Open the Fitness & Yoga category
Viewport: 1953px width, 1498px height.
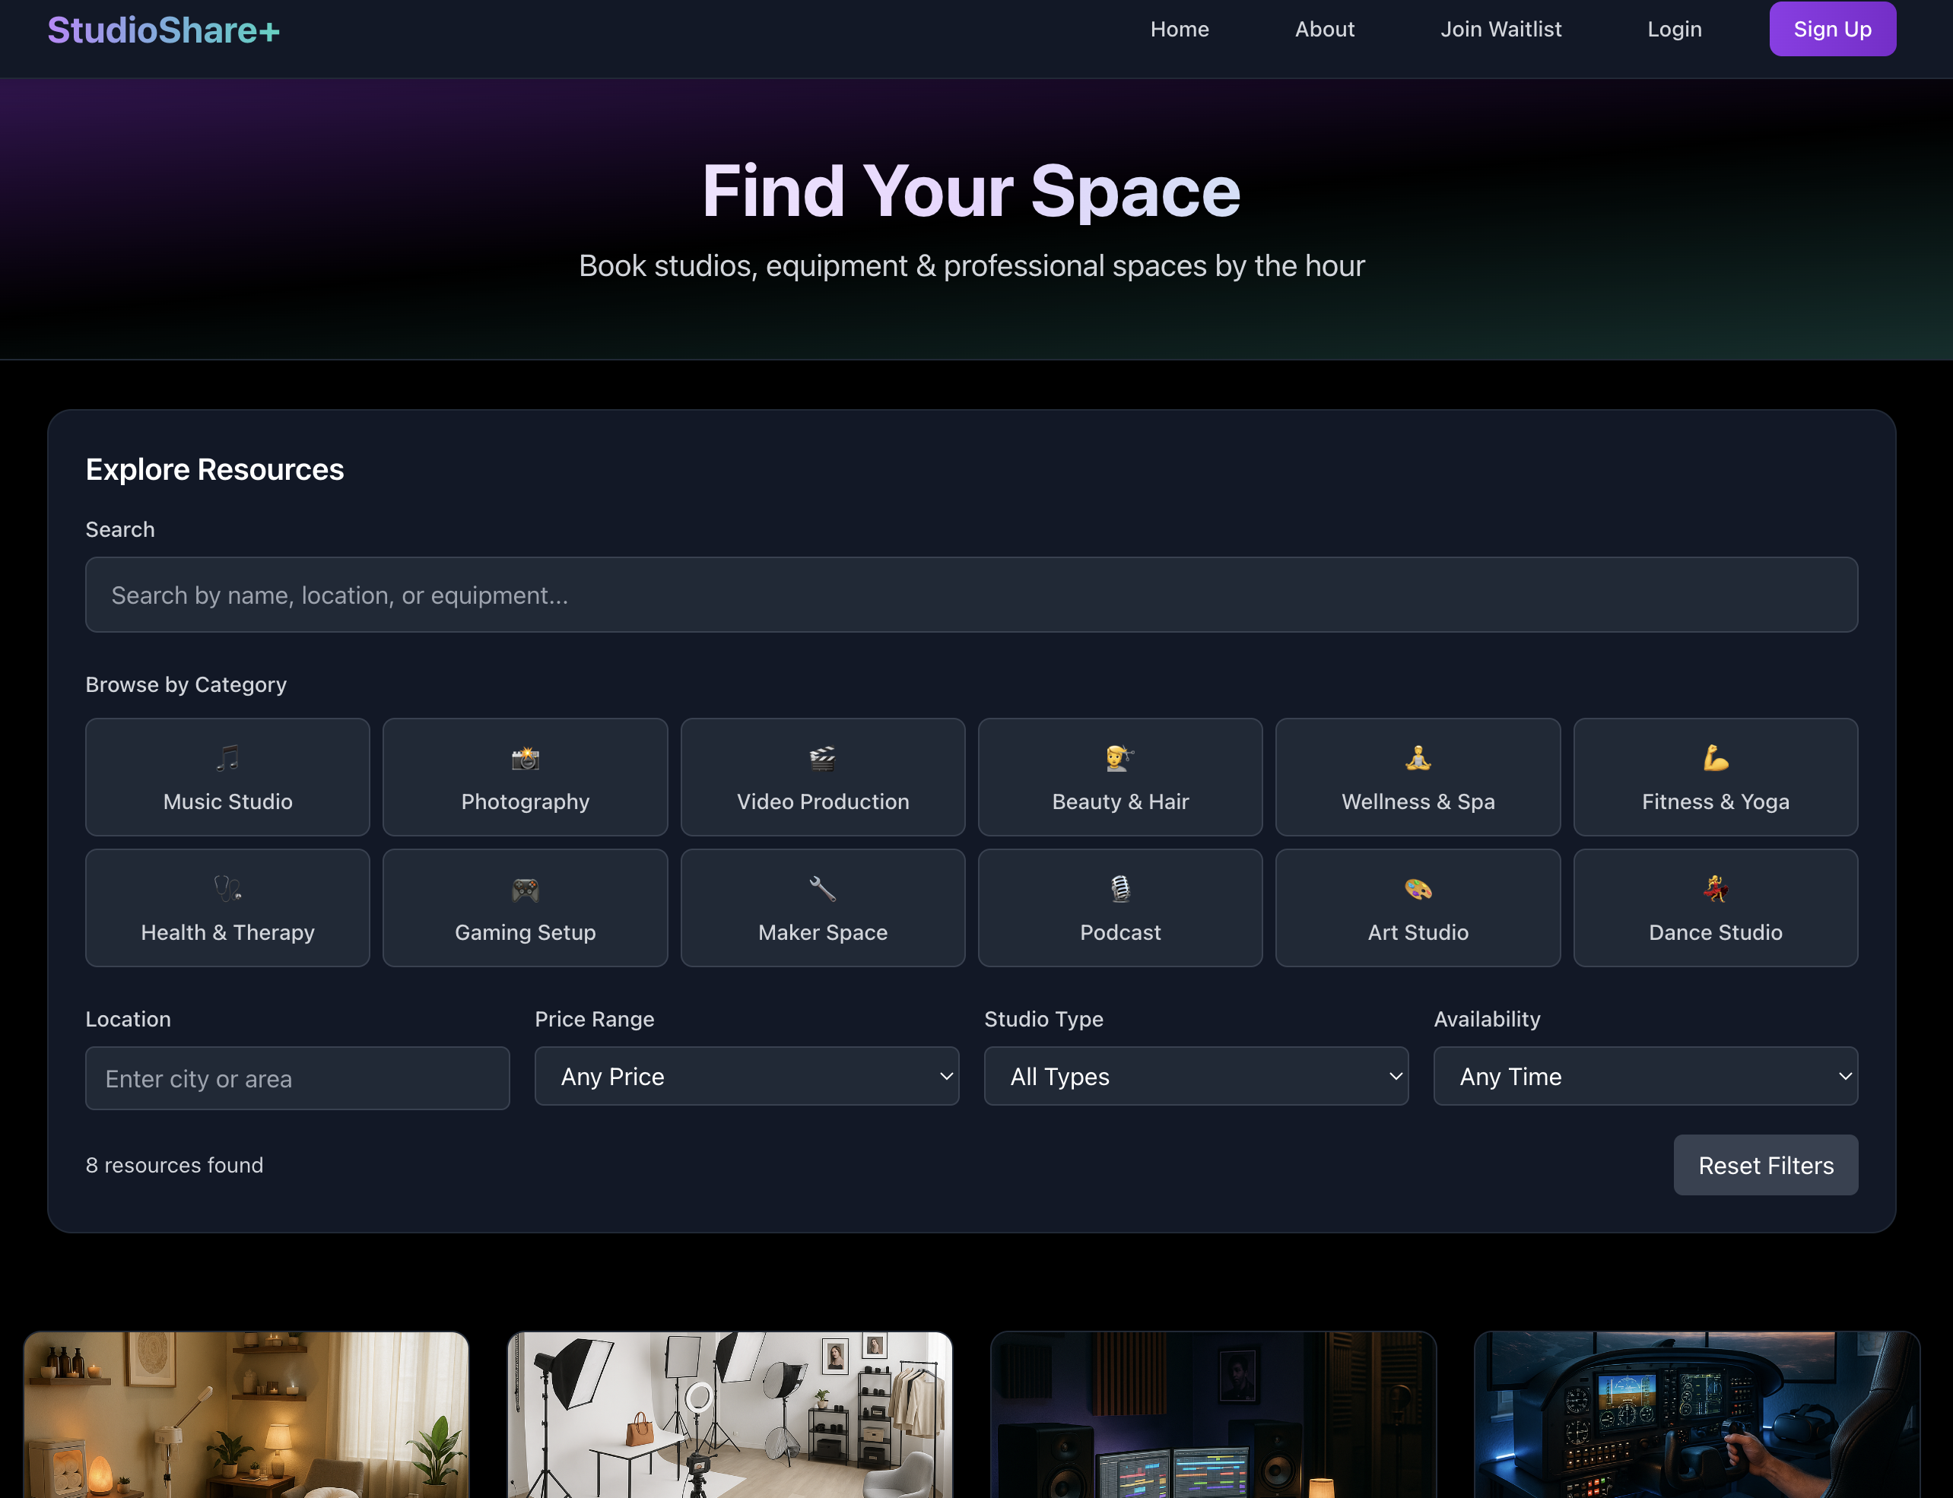[1715, 776]
